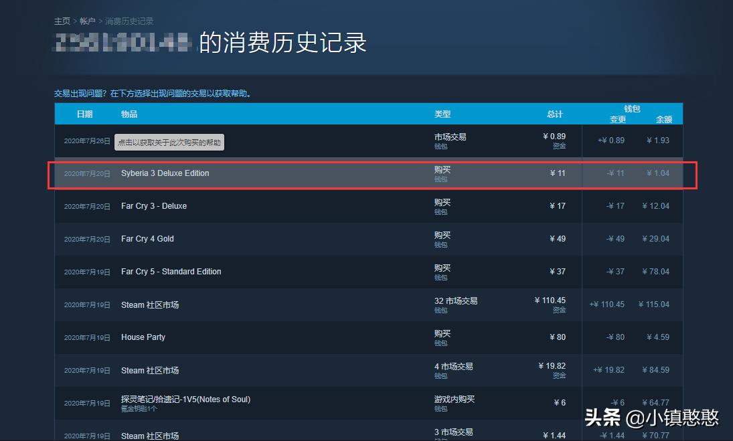Image resolution: width=733 pixels, height=441 pixels.
Task: Click the 消费历史记录 breadcrumb entry
Action: click(129, 21)
